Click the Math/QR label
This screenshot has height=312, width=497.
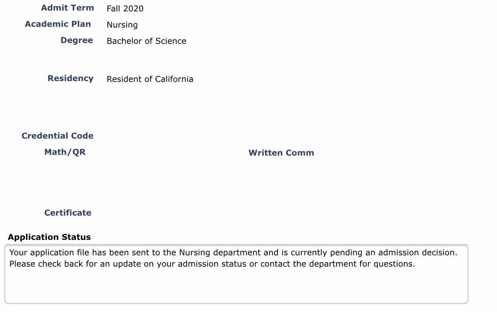click(65, 152)
